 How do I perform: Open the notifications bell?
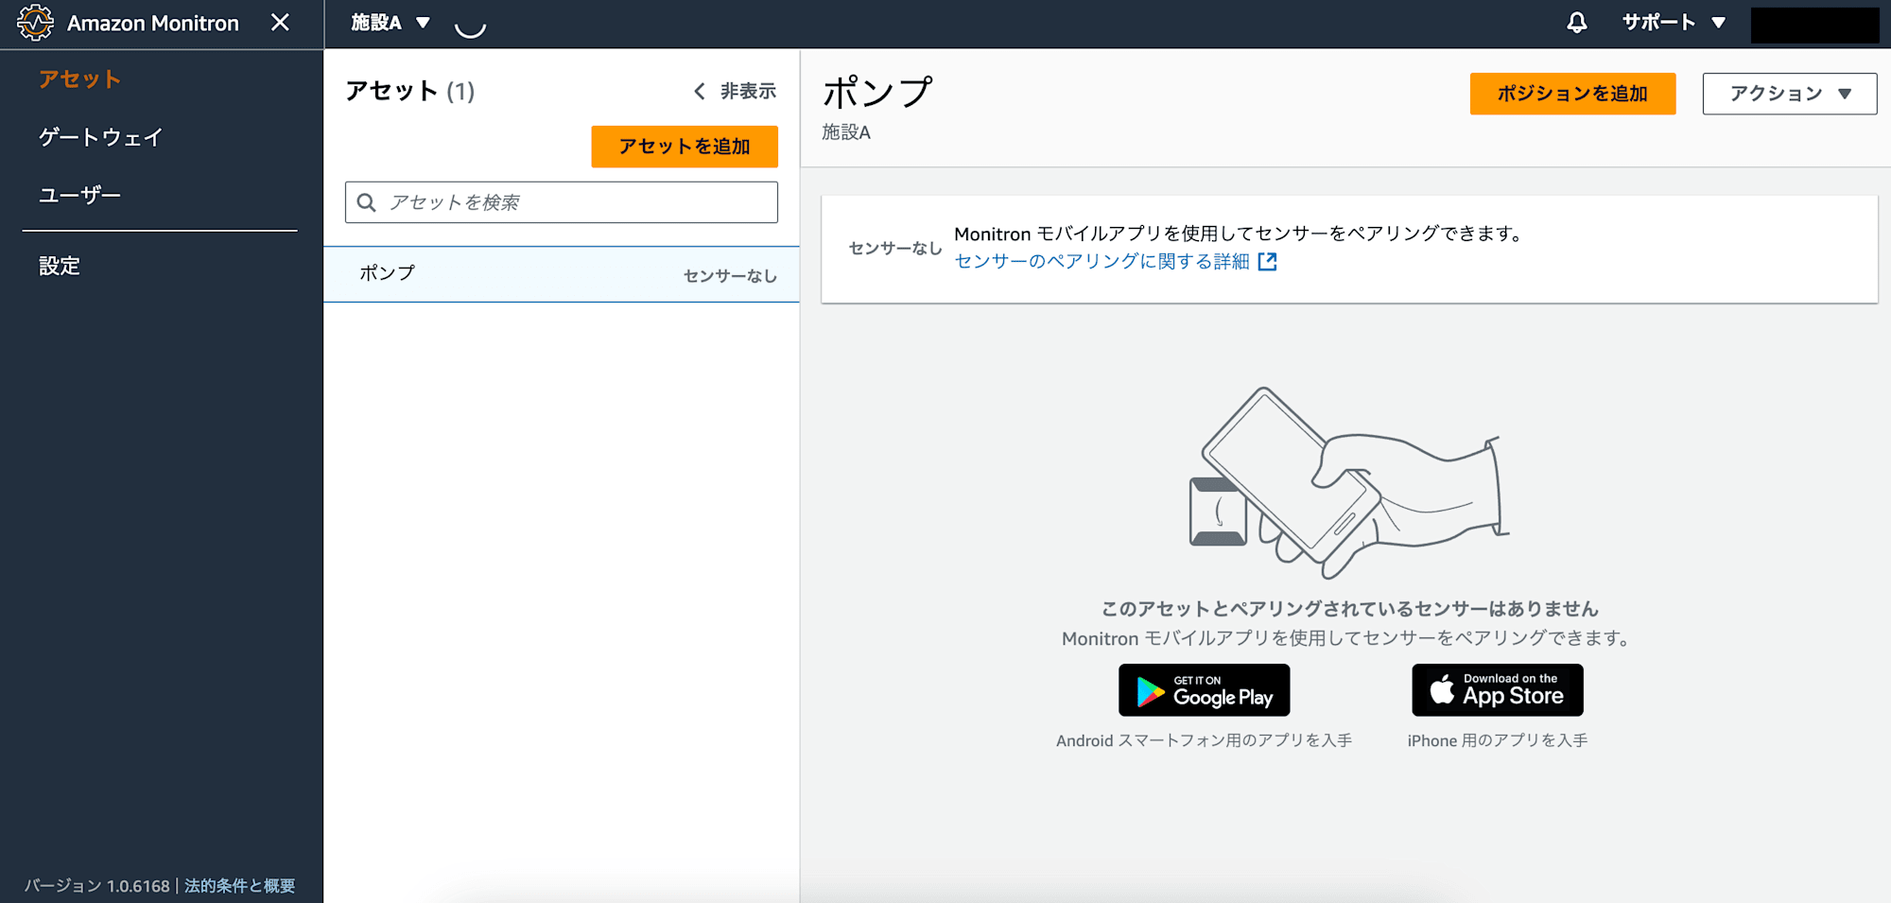tap(1576, 23)
